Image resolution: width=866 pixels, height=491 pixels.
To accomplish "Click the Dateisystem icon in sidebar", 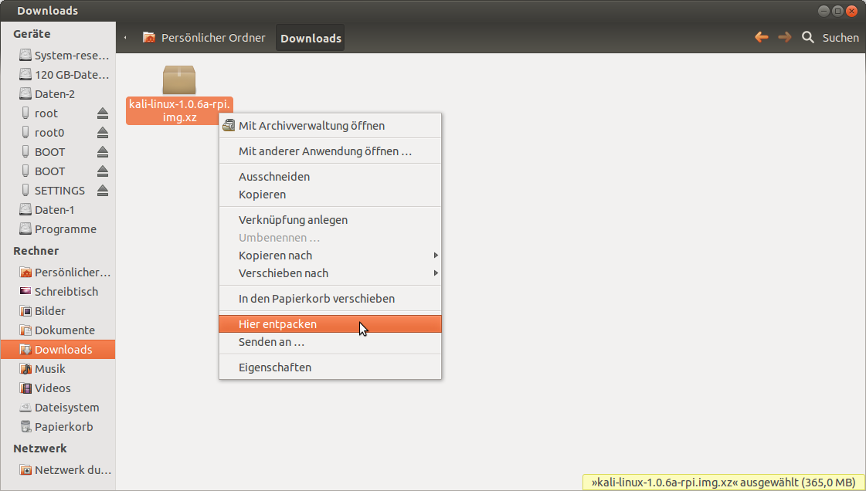I will click(25, 407).
